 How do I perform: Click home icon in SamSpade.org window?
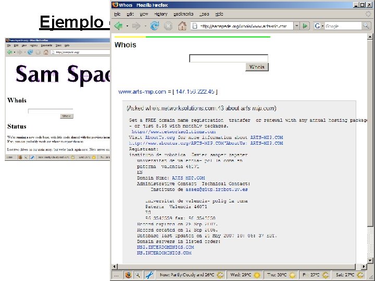(46, 52)
